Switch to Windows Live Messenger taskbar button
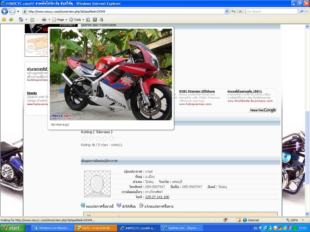This screenshot has height=232, width=310. 52,228
